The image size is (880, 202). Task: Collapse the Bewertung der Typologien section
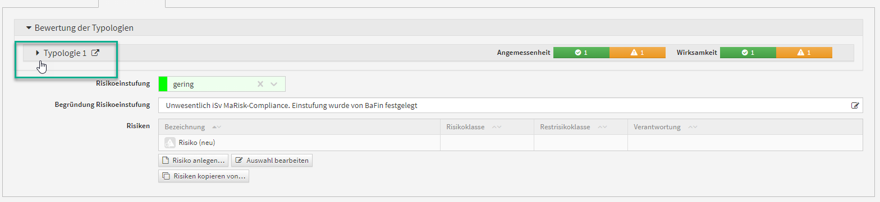(29, 27)
